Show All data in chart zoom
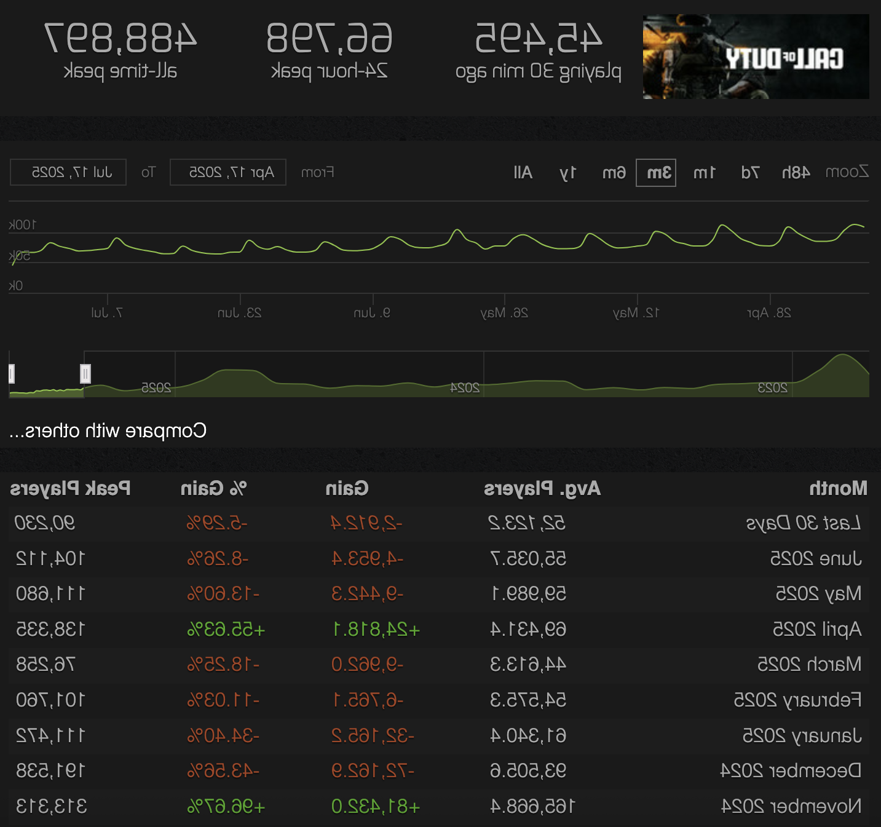Viewport: 881px width, 827px height. click(x=523, y=173)
